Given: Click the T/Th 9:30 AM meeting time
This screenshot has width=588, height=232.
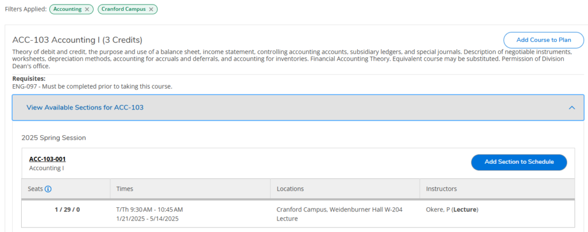Looking at the screenshot, I should (149, 210).
